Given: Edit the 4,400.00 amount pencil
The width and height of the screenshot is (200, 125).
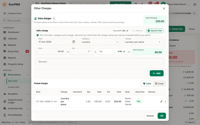Looking at the screenshot, I should [x=183, y=72].
